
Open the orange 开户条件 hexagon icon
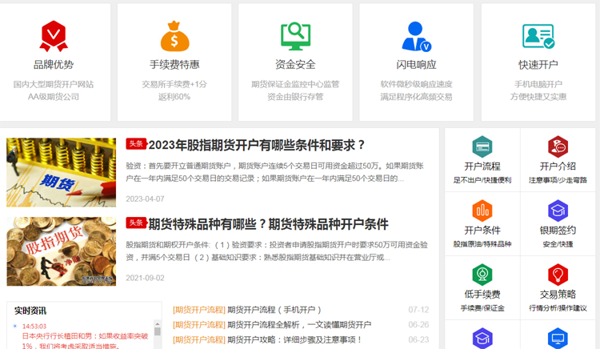click(482, 211)
